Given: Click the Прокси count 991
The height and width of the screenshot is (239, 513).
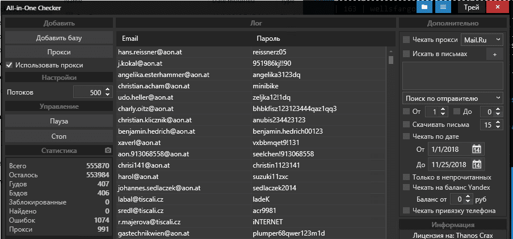Looking at the screenshot, I should (x=103, y=229).
